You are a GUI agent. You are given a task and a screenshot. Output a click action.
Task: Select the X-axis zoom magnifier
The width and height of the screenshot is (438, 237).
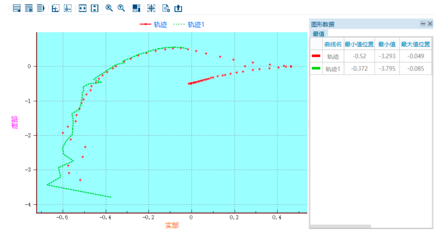click(x=109, y=8)
